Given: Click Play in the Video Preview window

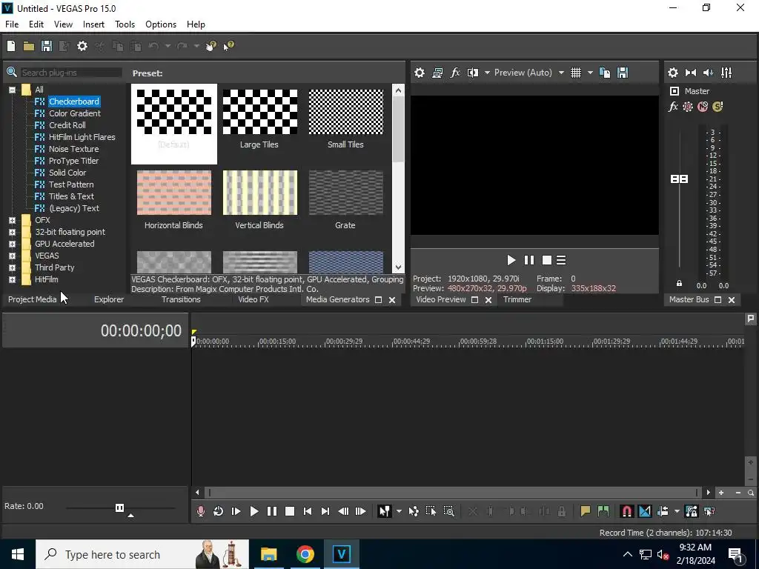Looking at the screenshot, I should pos(511,260).
